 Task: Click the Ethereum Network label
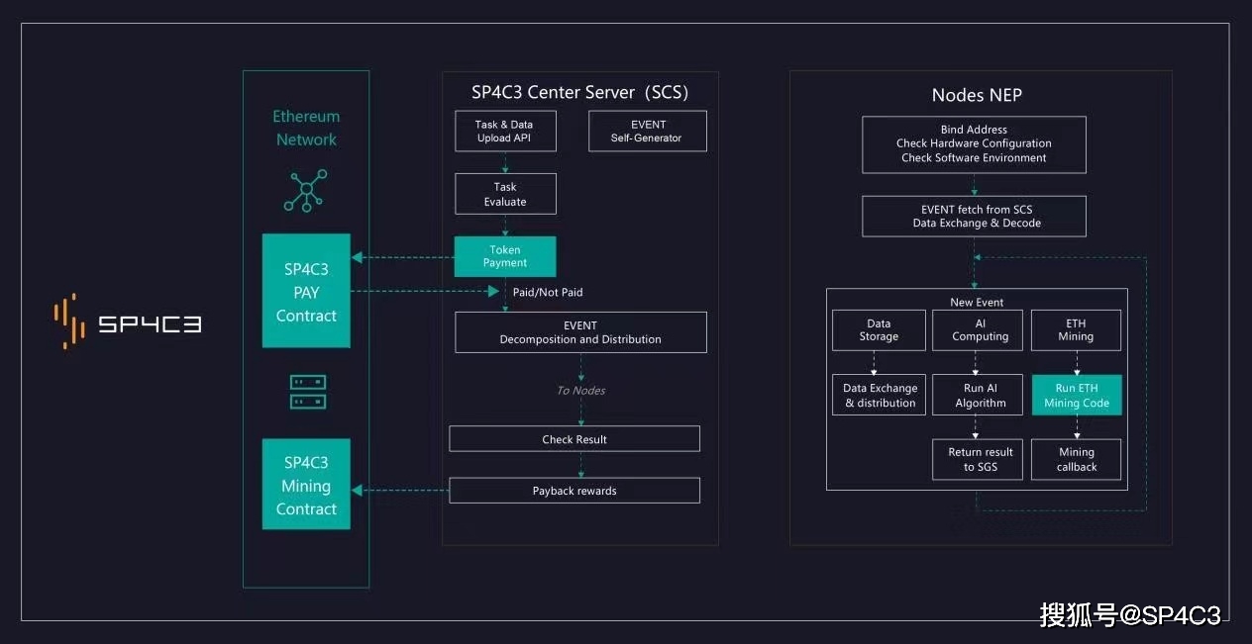click(x=306, y=128)
